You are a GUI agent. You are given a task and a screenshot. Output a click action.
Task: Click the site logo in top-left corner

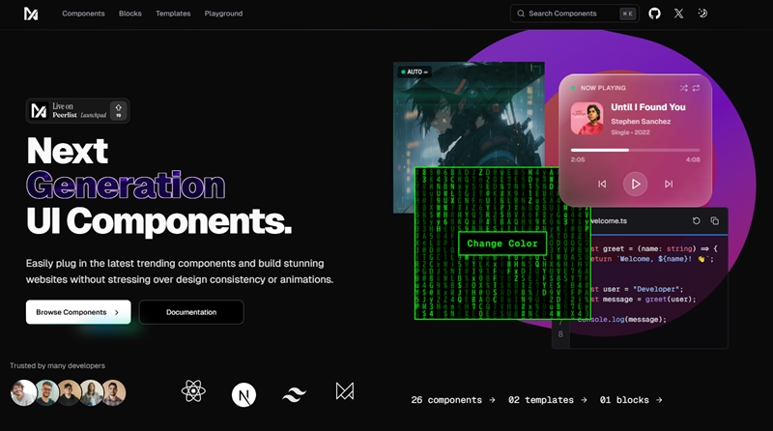pos(31,14)
